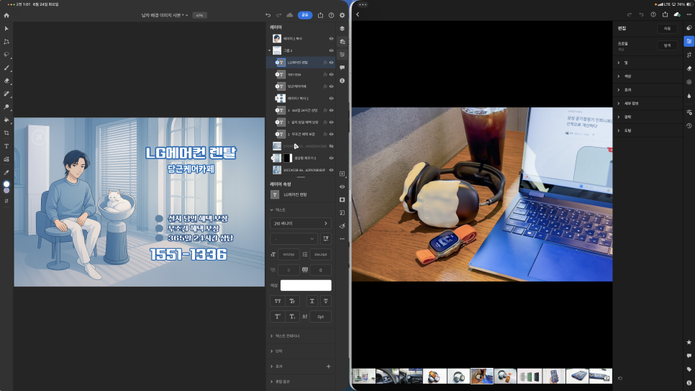Screen dimensions: 695x391
Task: Hide the 그룹 2 group layer
Action: pos(331,50)
